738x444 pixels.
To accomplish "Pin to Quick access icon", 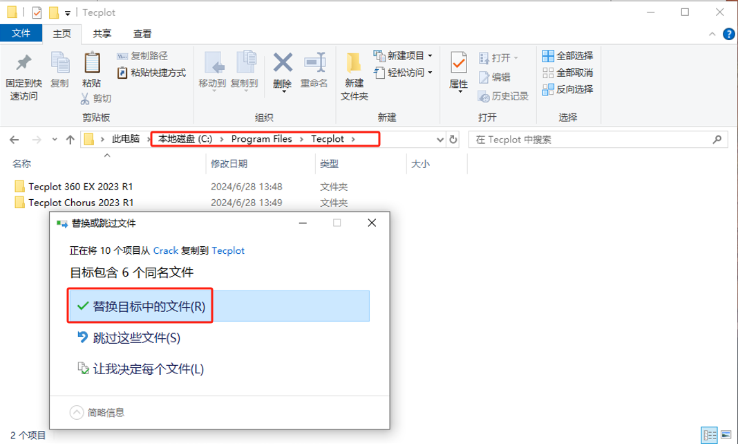I will click(x=23, y=63).
